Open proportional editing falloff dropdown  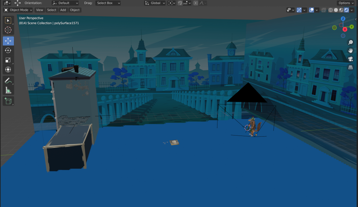(x=203, y=3)
